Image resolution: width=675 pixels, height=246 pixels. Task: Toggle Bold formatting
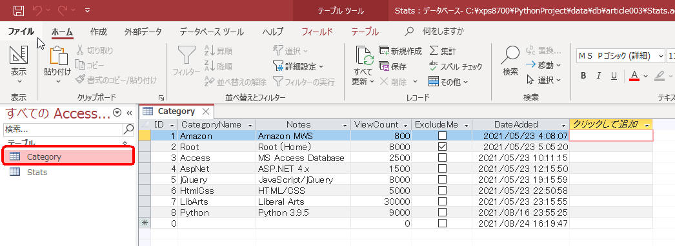[x=583, y=75]
